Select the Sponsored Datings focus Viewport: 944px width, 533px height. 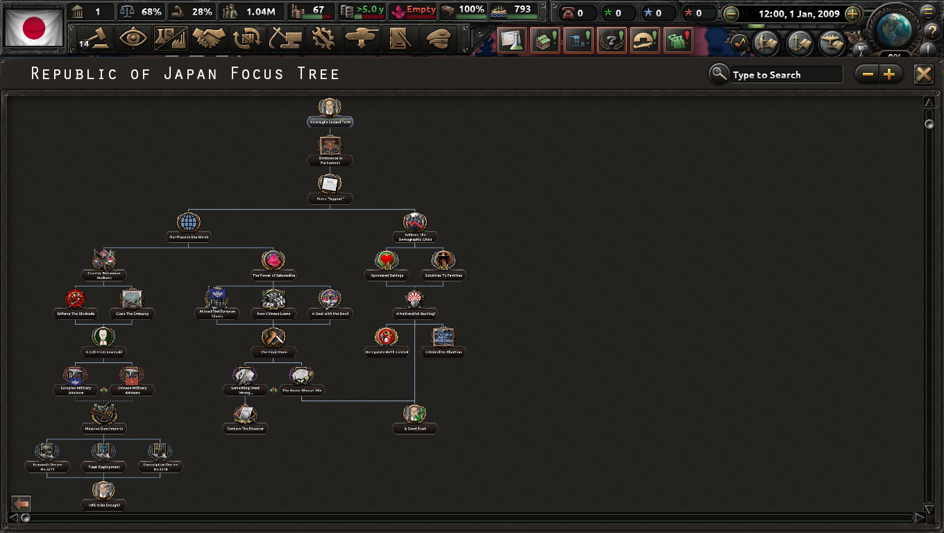[387, 266]
